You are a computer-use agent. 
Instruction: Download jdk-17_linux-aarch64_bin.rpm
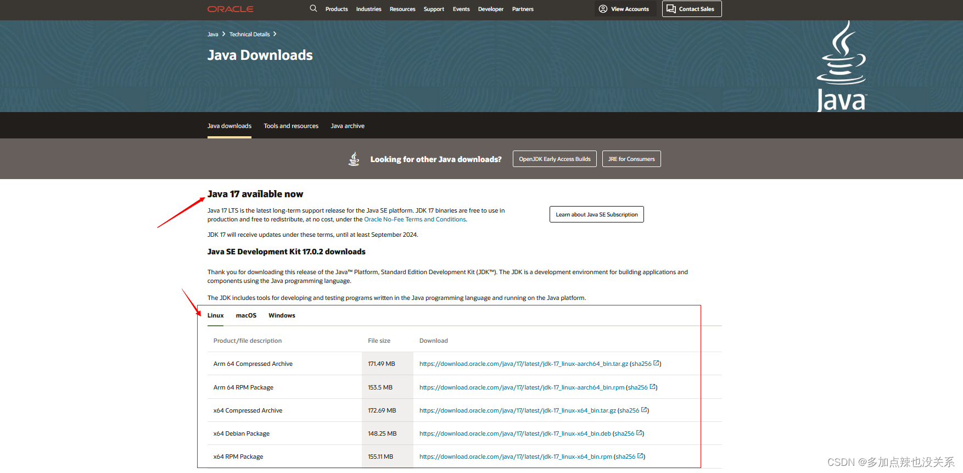coord(522,387)
